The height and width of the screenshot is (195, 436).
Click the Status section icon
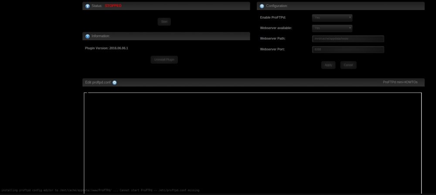pos(88,6)
